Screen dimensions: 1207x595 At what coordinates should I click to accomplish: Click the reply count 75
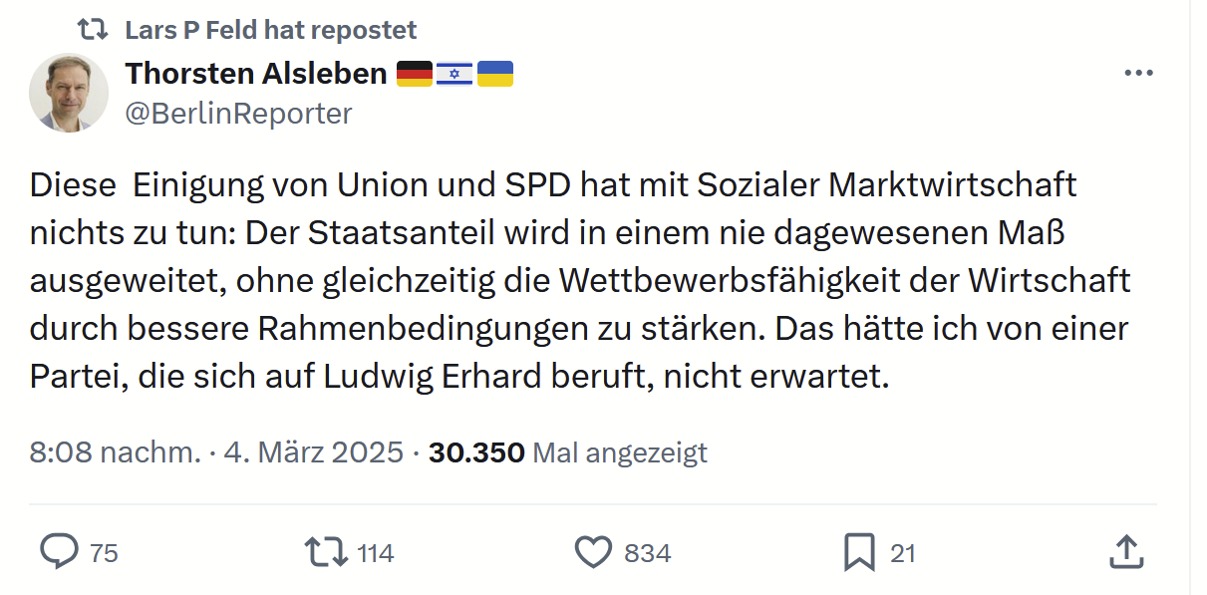click(x=104, y=553)
